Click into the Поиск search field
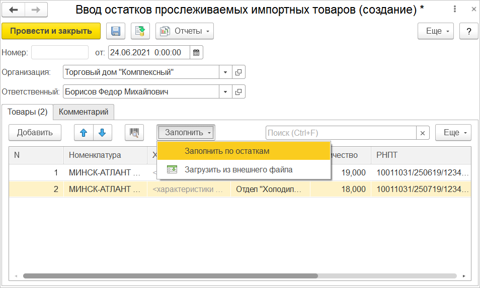480x288 pixels. tap(341, 133)
